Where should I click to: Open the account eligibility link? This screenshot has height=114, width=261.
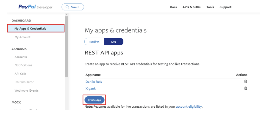click(x=189, y=106)
